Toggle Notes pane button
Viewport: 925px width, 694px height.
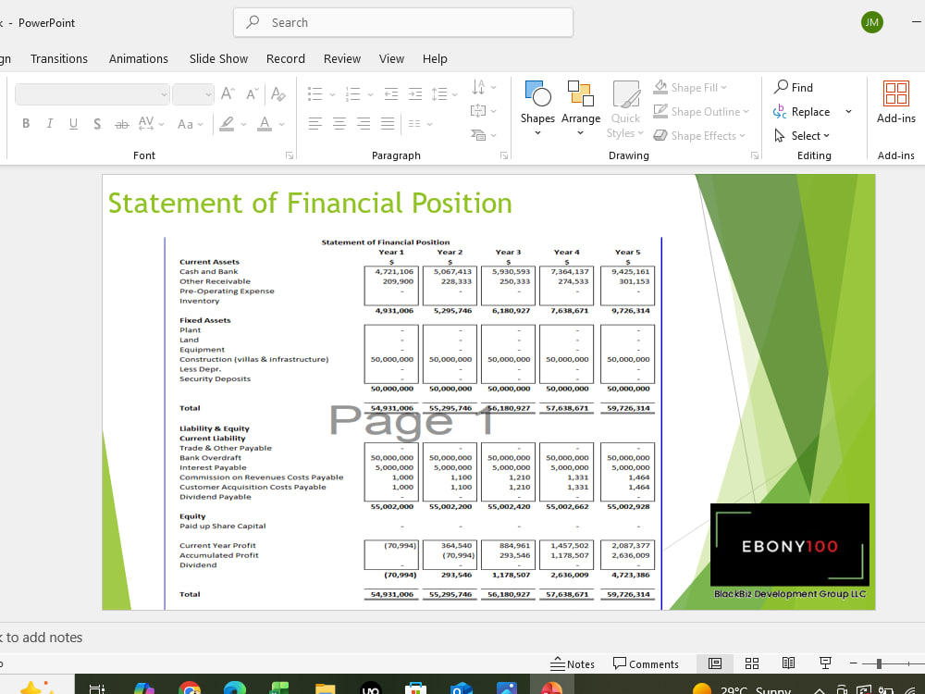pyautogui.click(x=573, y=663)
